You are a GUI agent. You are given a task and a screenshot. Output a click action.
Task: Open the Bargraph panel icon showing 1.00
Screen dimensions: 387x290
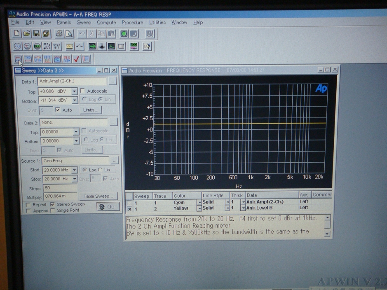pos(134,46)
